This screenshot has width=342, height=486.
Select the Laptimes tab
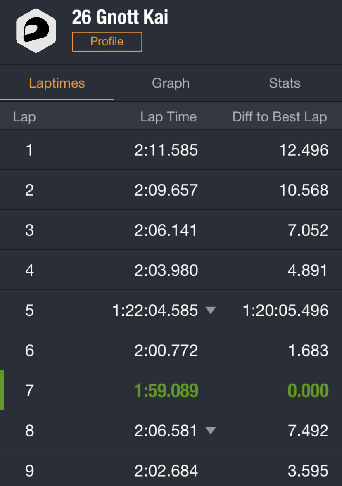(x=57, y=83)
